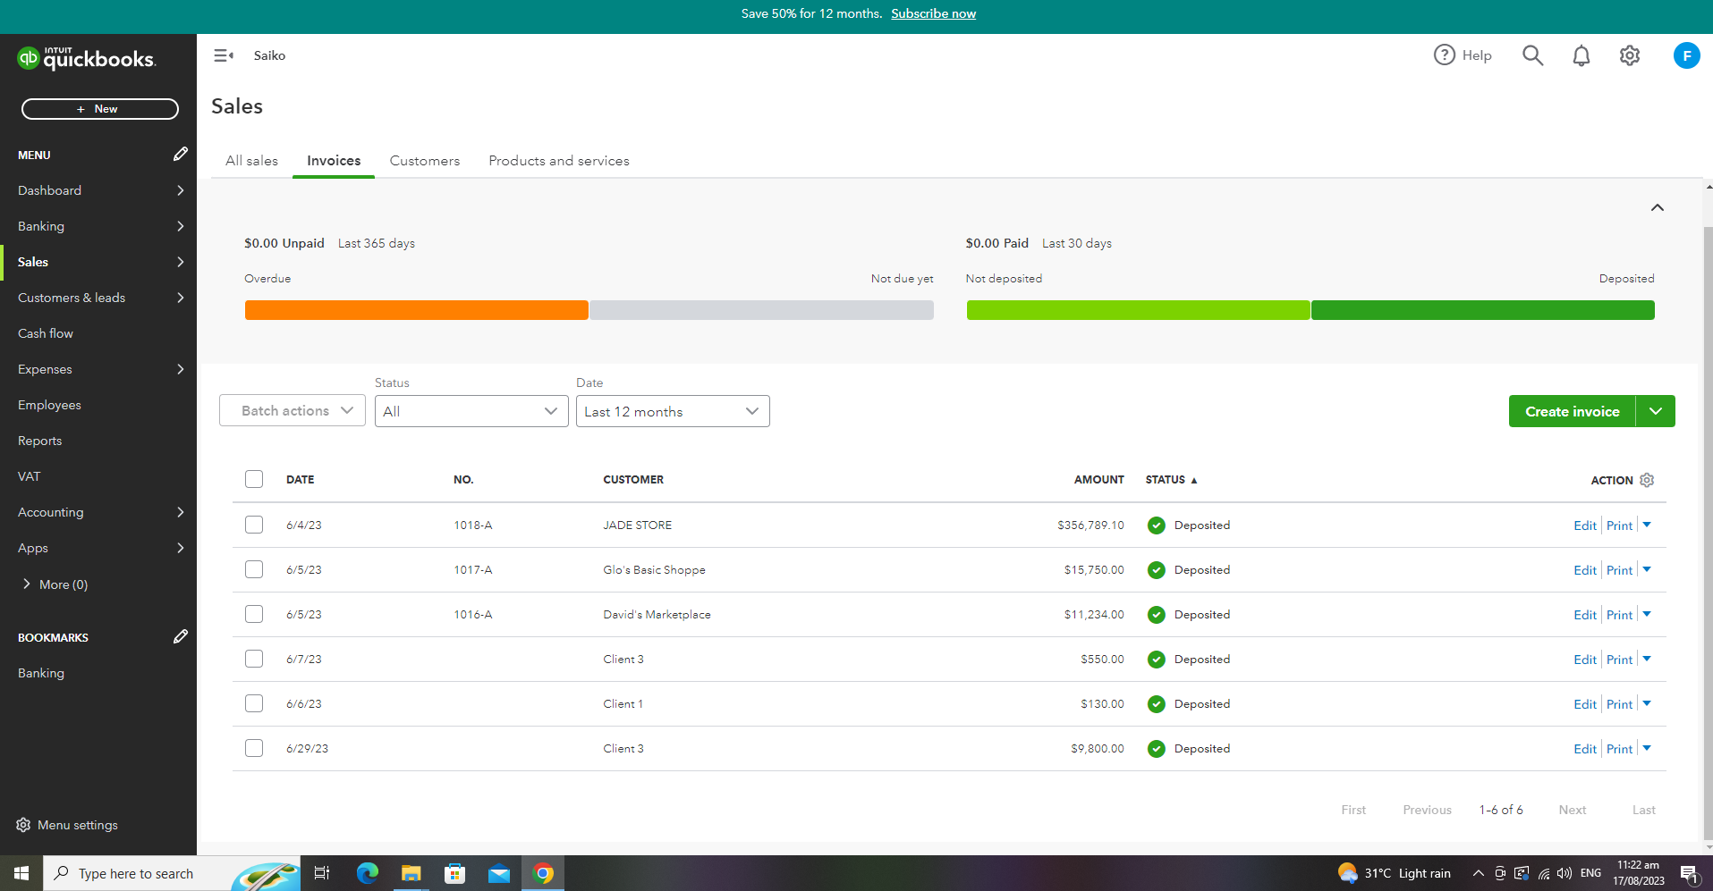Open the settings gear icon in header
This screenshot has width=1713, height=891.
pyautogui.click(x=1629, y=55)
